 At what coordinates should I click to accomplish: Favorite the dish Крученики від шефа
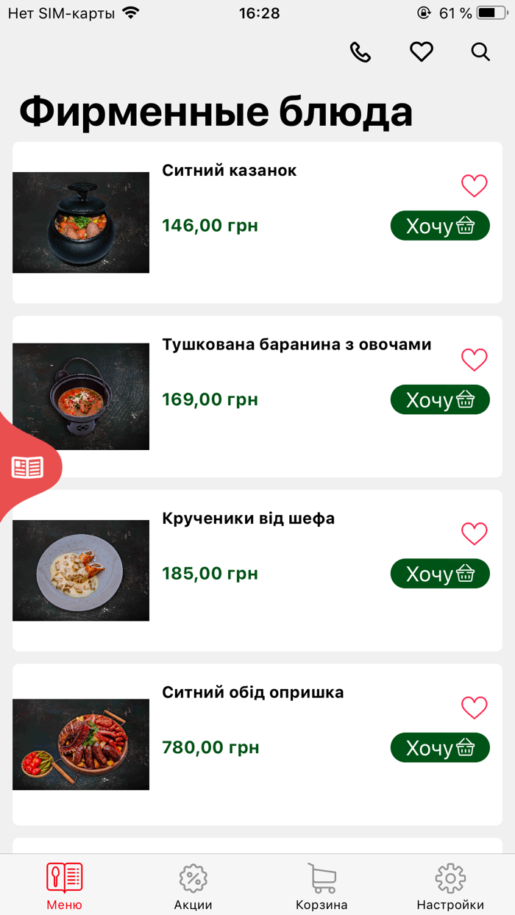(x=475, y=533)
